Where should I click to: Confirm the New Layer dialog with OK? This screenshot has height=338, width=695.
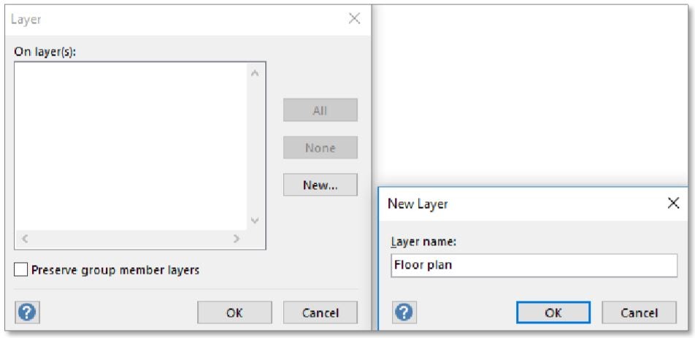pyautogui.click(x=553, y=312)
